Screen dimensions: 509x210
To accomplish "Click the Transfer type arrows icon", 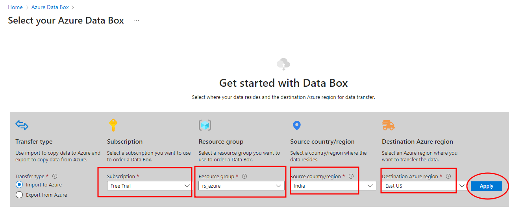I will (x=22, y=126).
